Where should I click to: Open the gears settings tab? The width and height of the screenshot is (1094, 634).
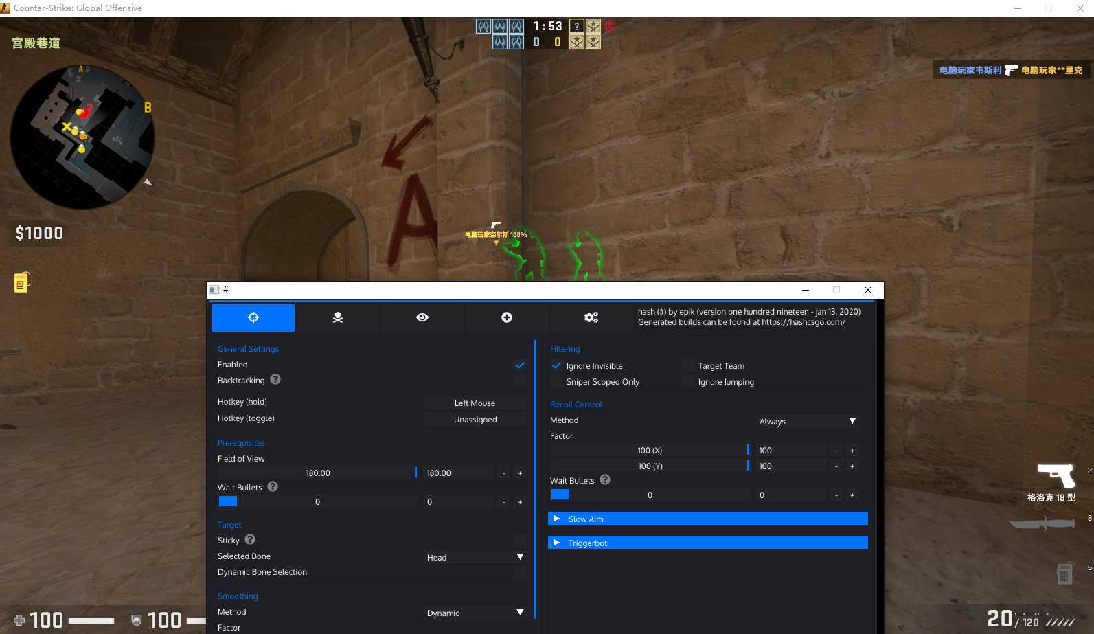[591, 317]
